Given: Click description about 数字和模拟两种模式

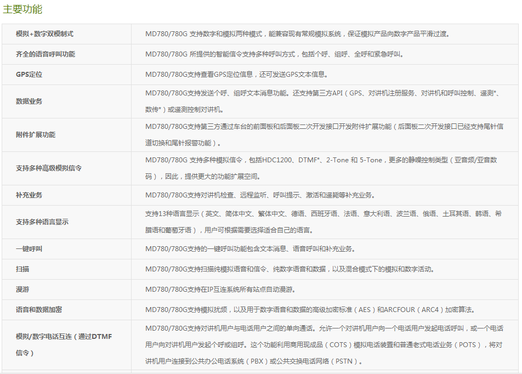Looking at the screenshot, I should click(298, 33).
